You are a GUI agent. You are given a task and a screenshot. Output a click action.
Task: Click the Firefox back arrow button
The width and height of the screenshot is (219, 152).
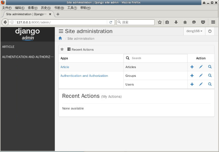(5, 22)
